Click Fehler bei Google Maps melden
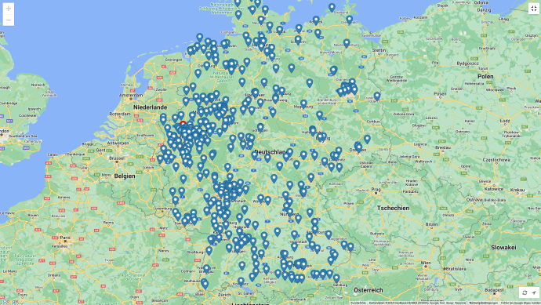 pos(521,303)
